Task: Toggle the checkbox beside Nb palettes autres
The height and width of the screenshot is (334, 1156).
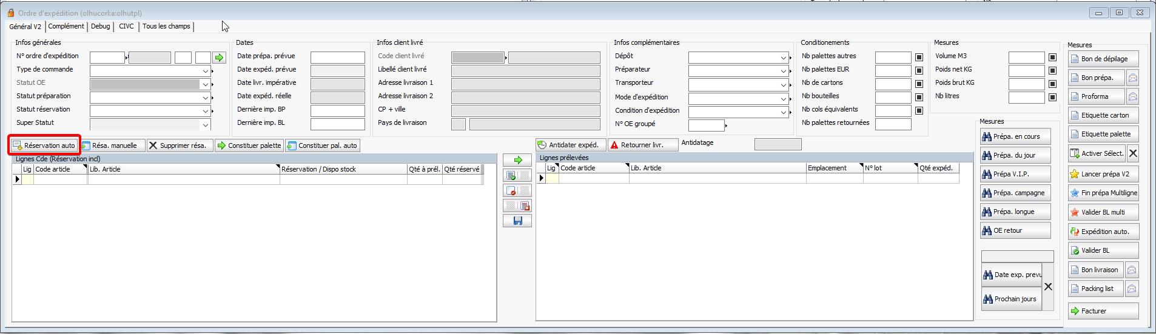Action: point(919,57)
